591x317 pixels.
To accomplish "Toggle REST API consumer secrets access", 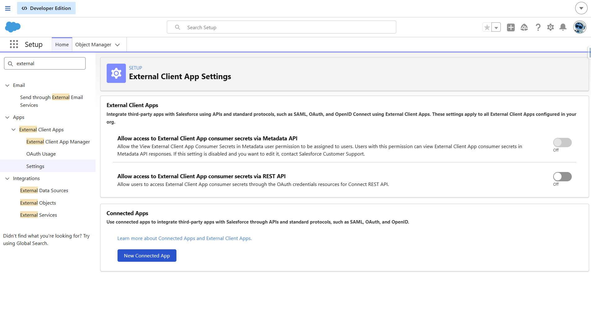I will [x=562, y=177].
